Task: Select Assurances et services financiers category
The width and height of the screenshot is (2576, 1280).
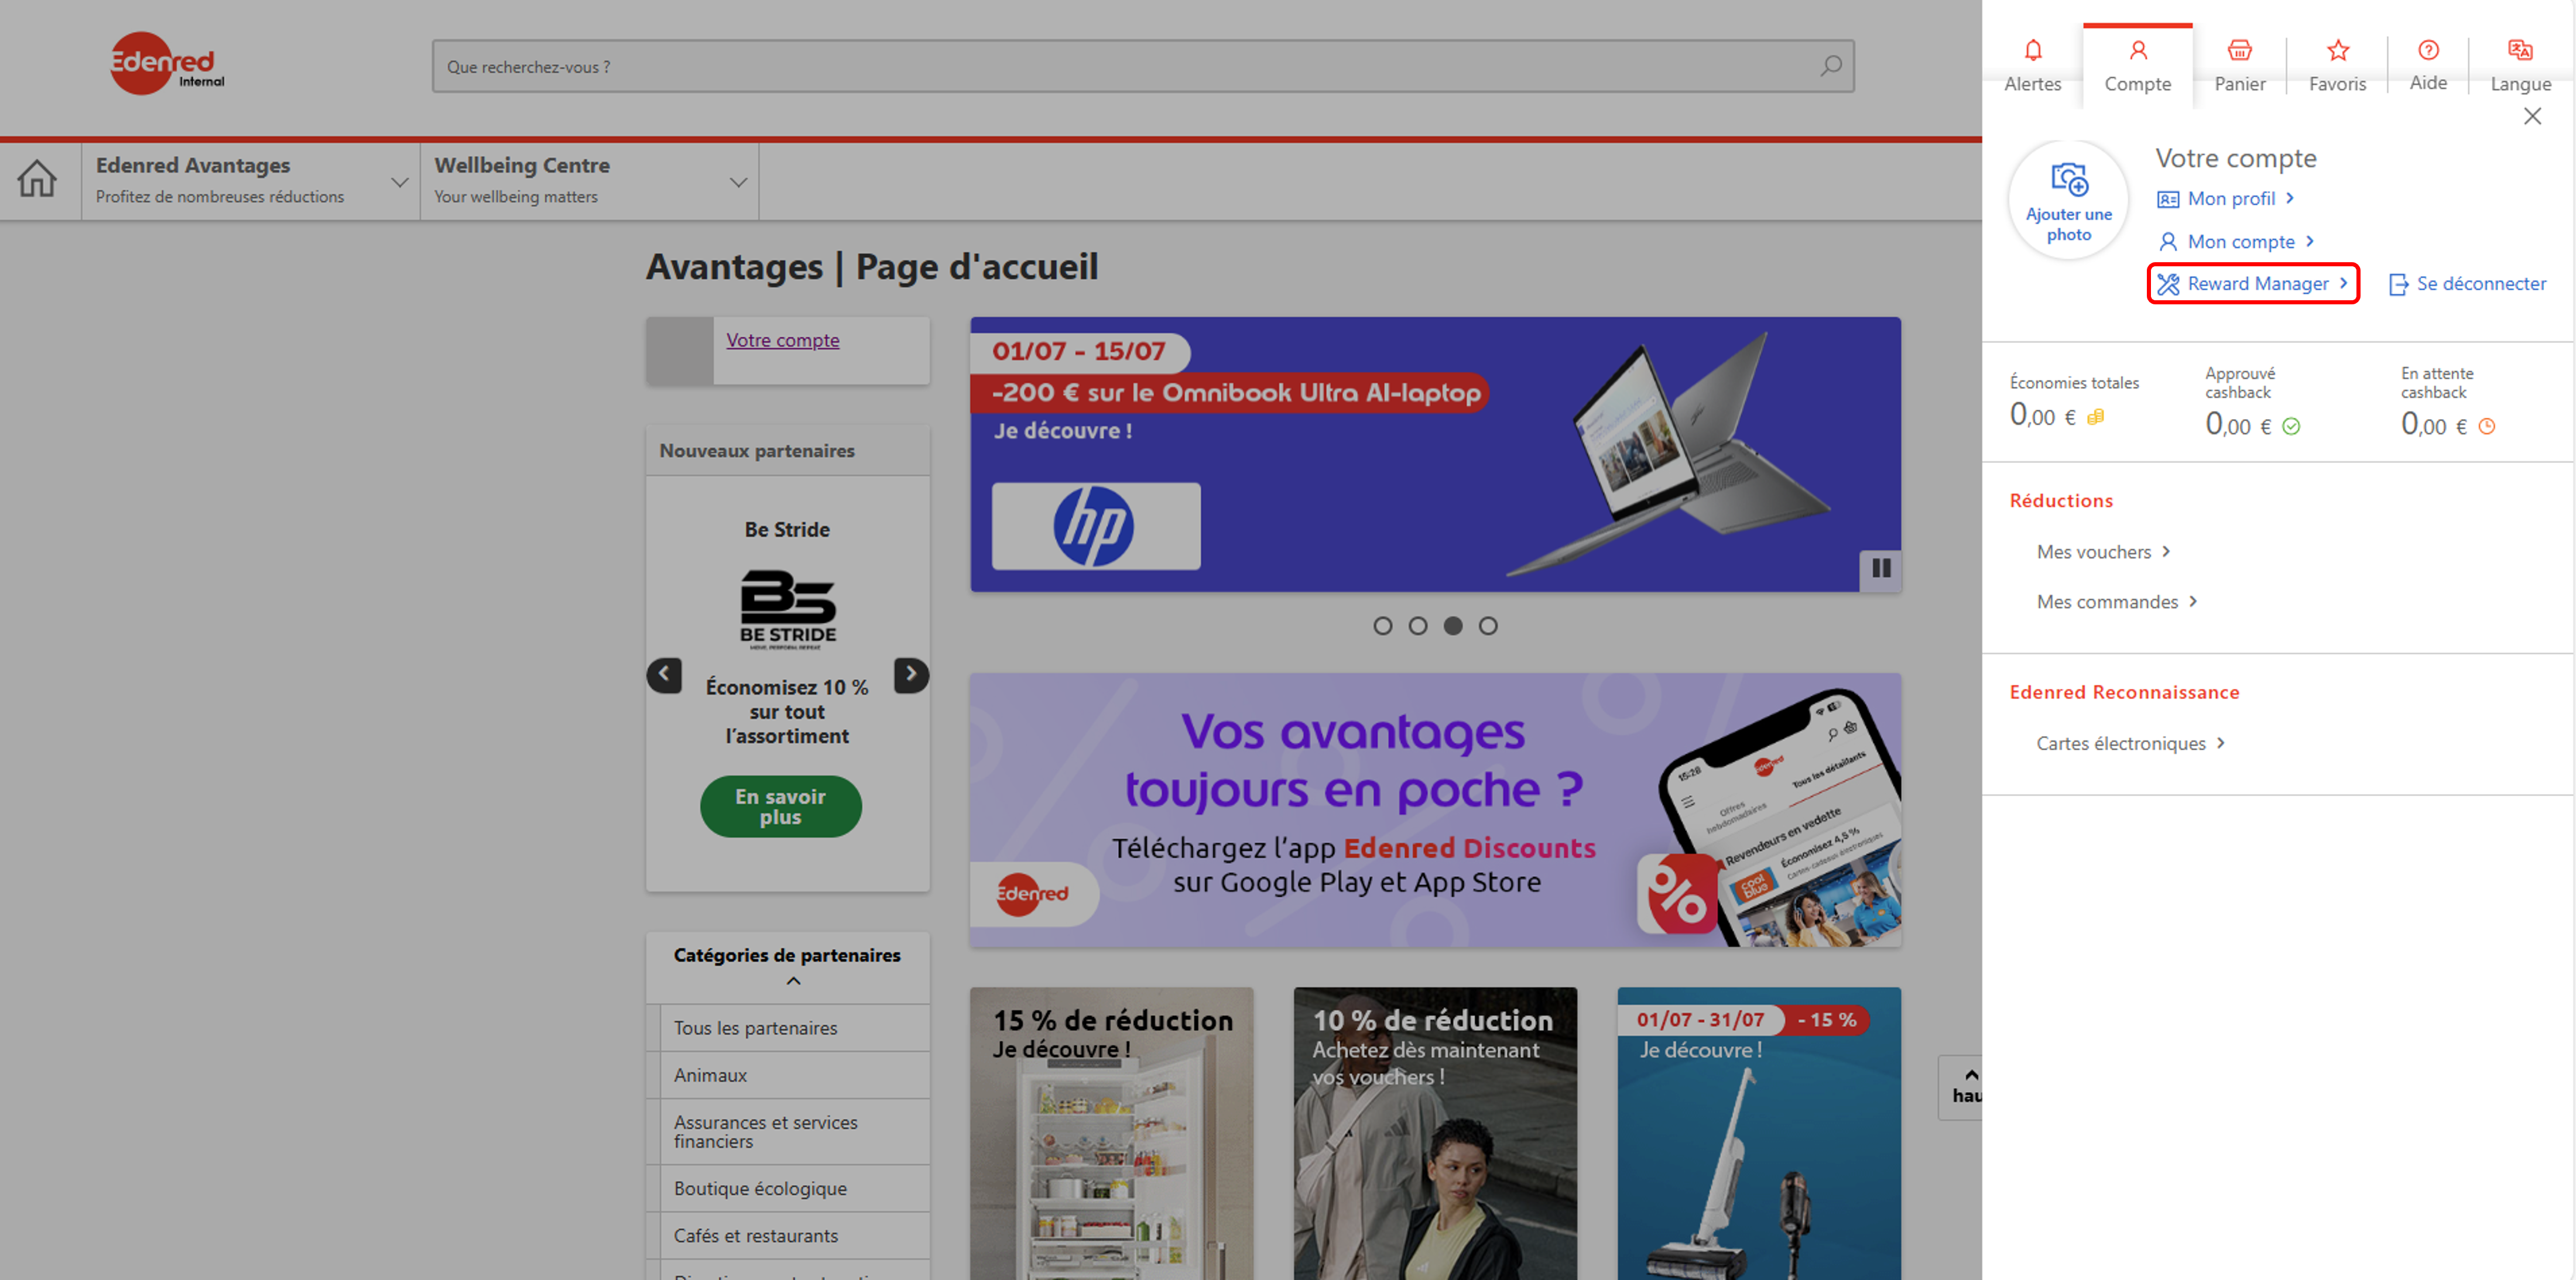Action: click(794, 1133)
